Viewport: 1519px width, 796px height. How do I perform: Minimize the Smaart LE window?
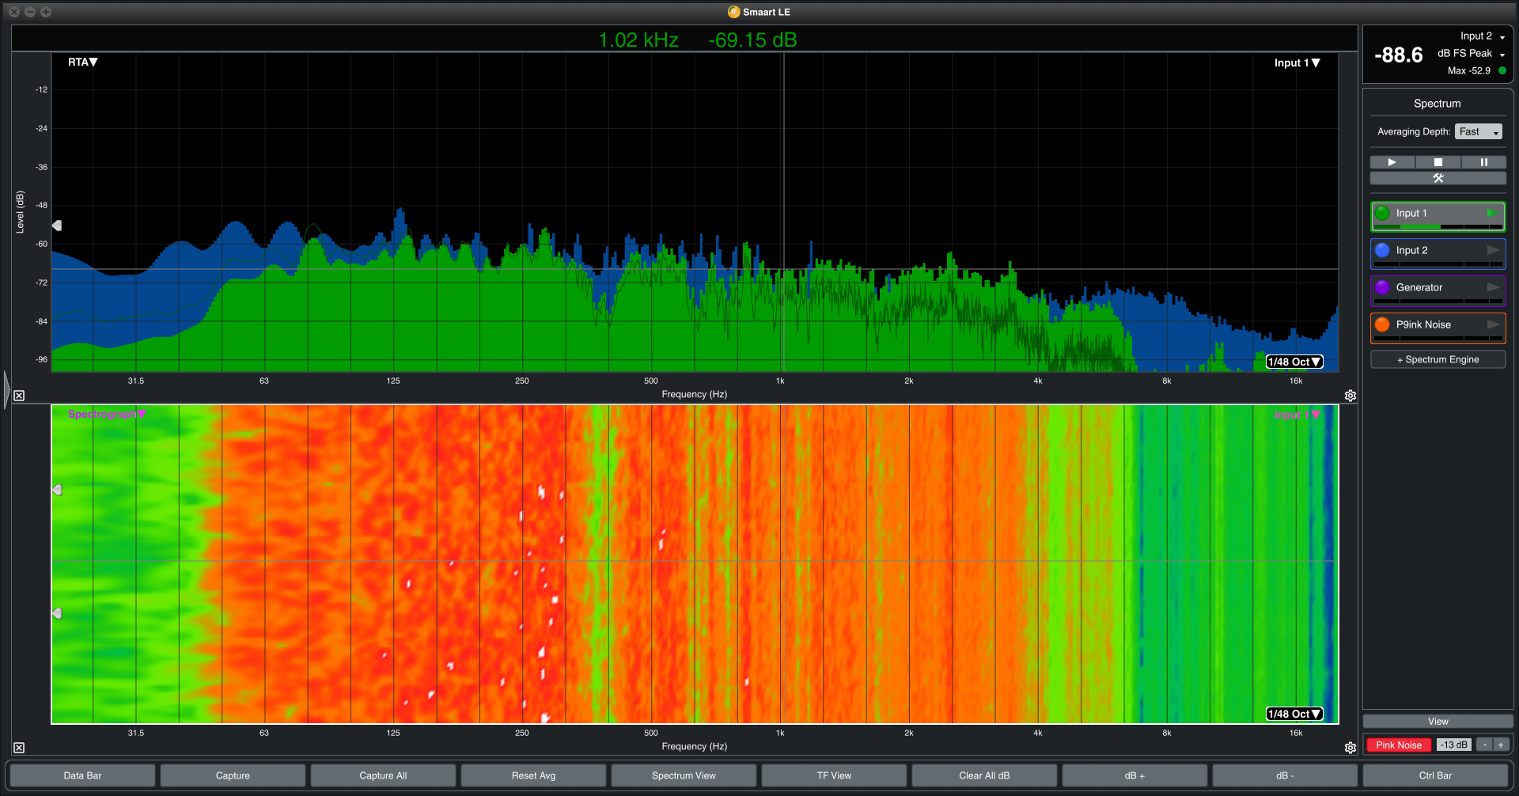click(30, 12)
